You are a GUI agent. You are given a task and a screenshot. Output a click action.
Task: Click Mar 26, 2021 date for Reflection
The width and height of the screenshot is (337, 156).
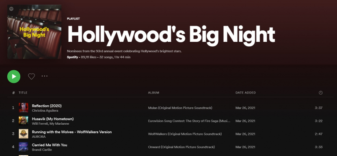[245, 108]
